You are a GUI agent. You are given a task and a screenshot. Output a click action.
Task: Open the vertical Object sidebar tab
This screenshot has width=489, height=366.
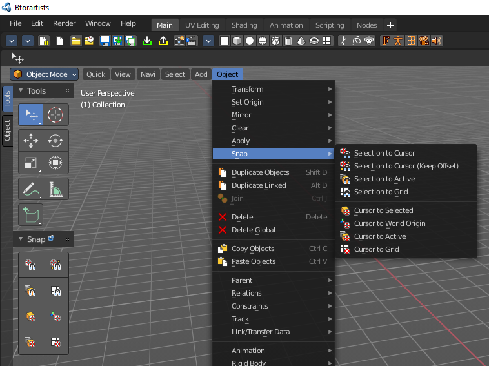7,130
